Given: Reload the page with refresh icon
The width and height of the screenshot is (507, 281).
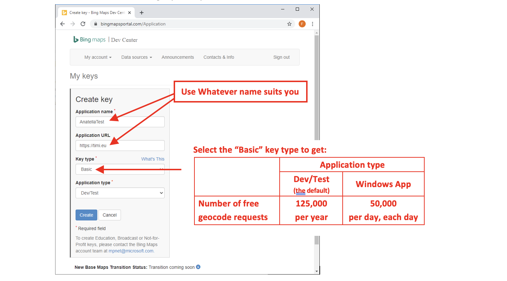Looking at the screenshot, I should (x=83, y=24).
